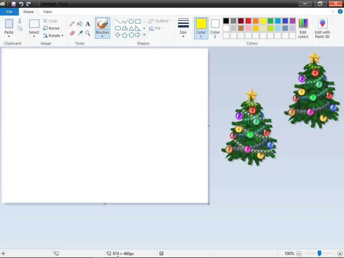Open Customize Quick Access Toolbar dropdown

pos(35,4)
